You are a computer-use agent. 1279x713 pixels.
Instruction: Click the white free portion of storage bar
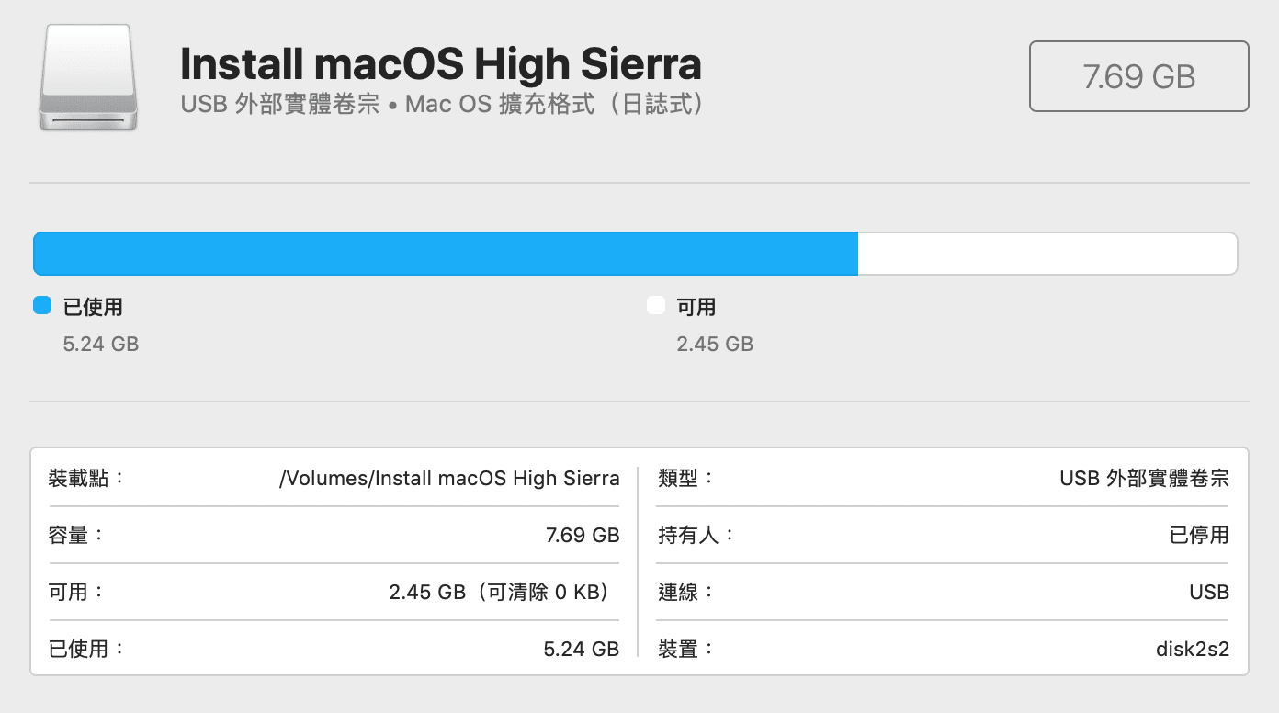click(x=1047, y=254)
